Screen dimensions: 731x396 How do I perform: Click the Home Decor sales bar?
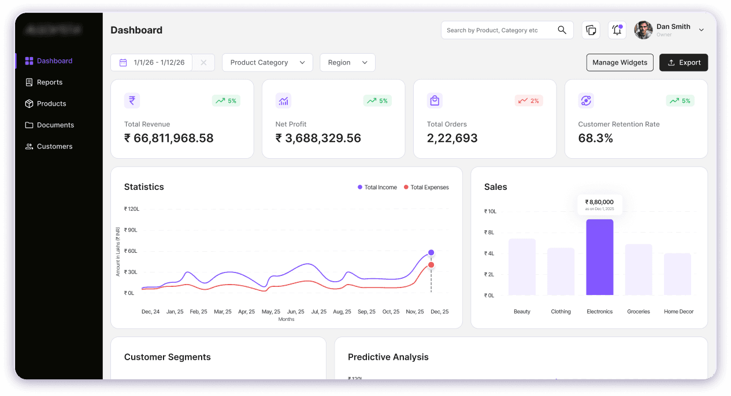[677, 274]
